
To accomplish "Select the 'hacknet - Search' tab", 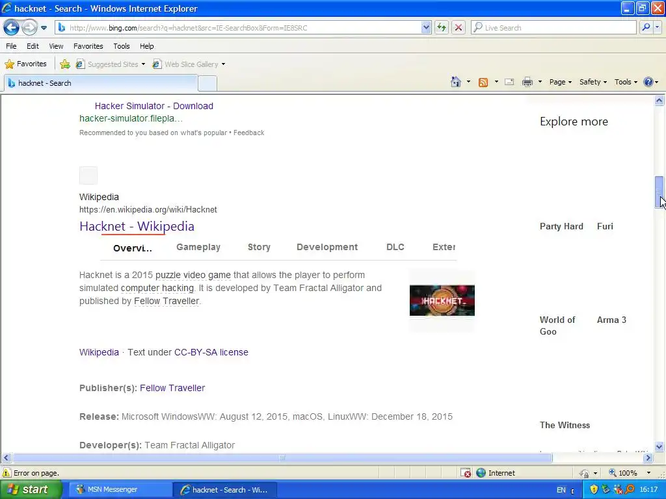I will [101, 83].
